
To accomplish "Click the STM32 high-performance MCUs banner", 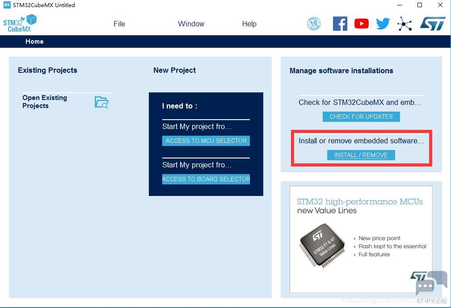I will [x=361, y=239].
